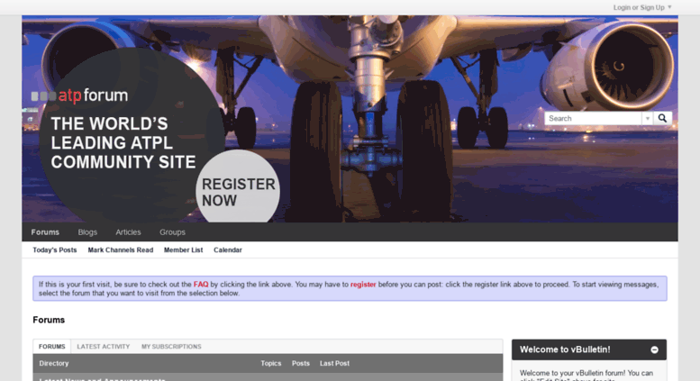Viewport: 700px width, 381px height.
Task: Go to the Articles section
Action: click(x=128, y=232)
